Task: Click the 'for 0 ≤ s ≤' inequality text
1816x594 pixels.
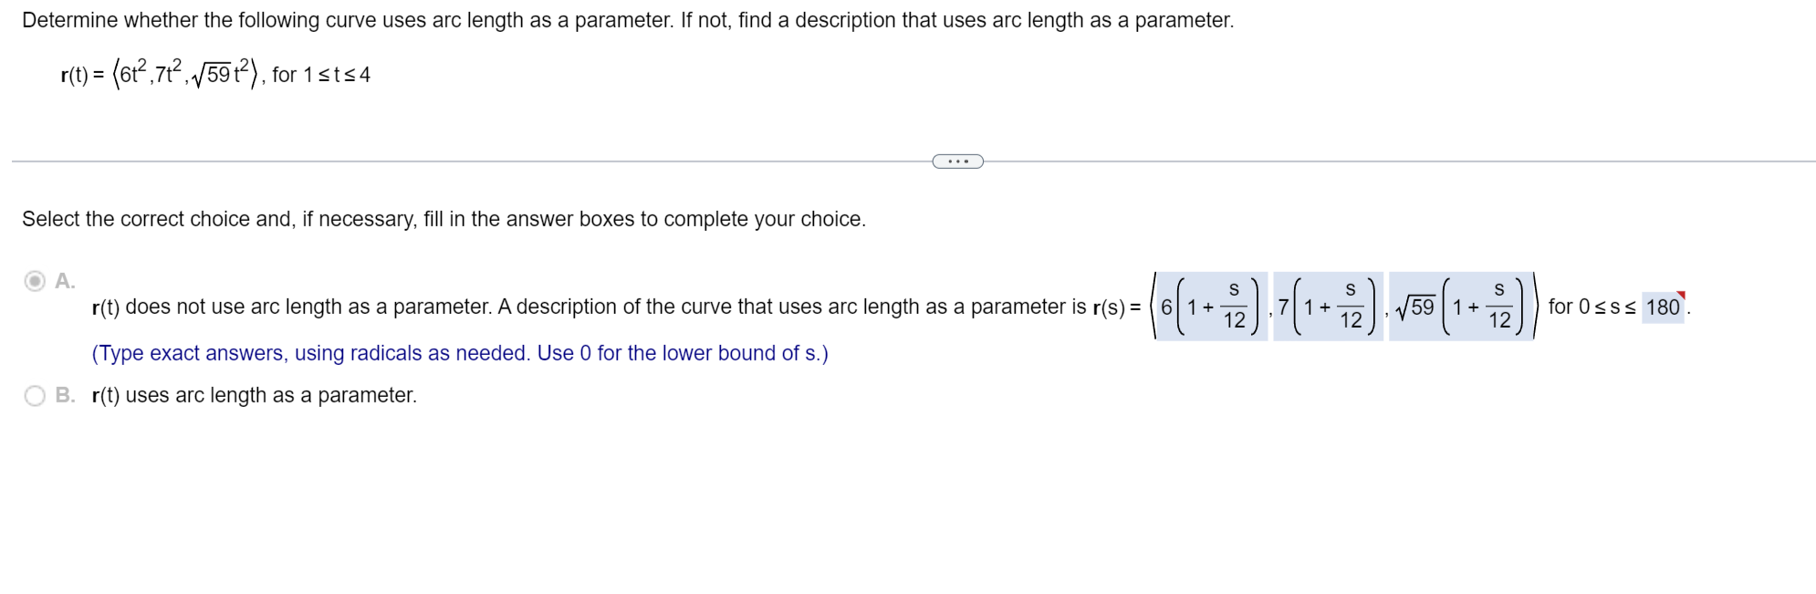Action: click(x=1592, y=307)
